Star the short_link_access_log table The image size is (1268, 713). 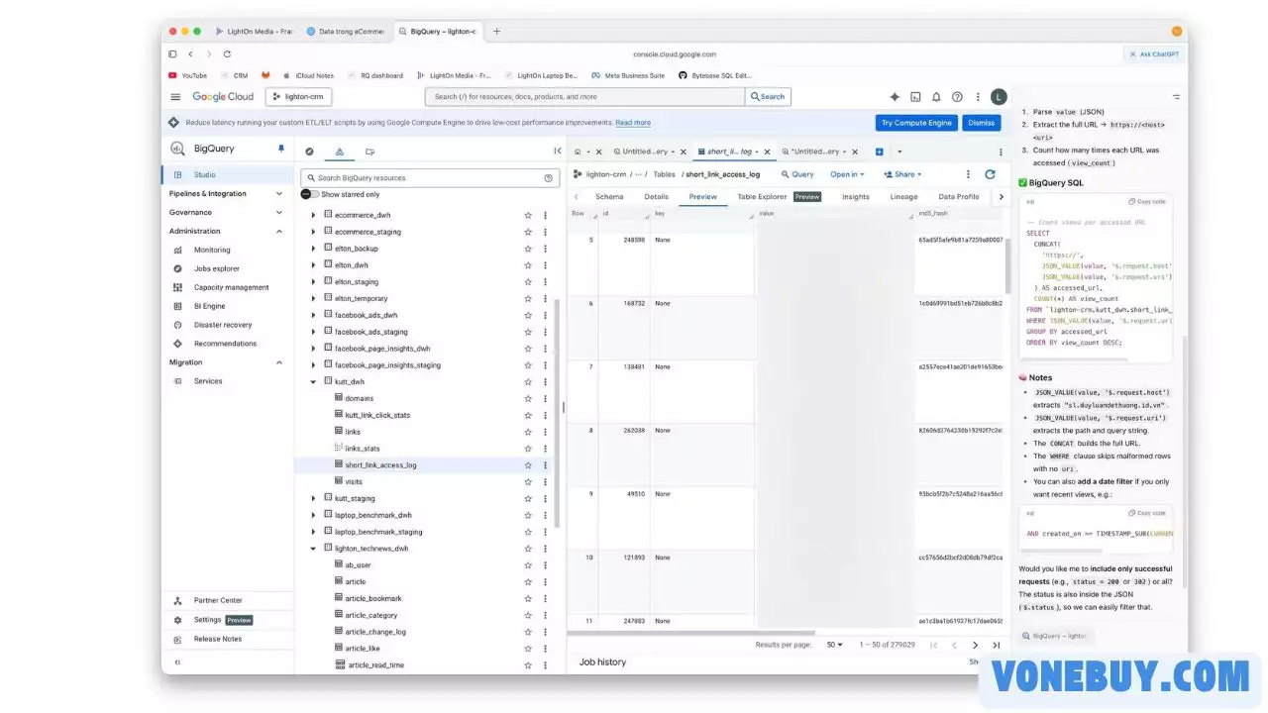[528, 465]
